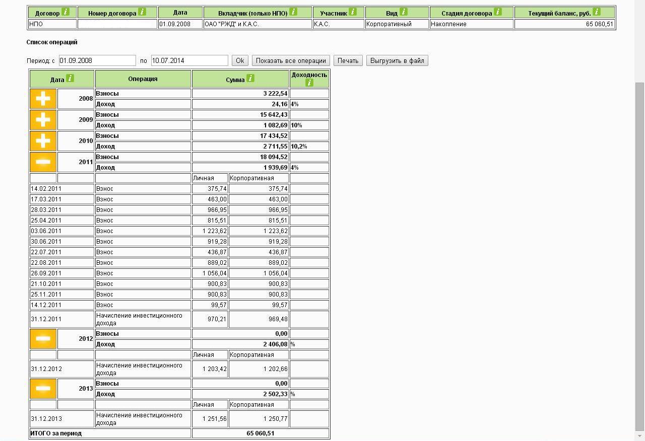Click period start date field 01.09.2008
The width and height of the screenshot is (645, 441).
coord(97,60)
